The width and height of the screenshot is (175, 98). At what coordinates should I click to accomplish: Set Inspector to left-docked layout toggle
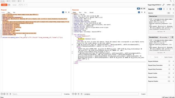pos(158,9)
